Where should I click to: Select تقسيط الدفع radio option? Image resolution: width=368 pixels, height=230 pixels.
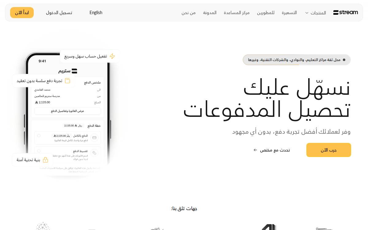39,151
